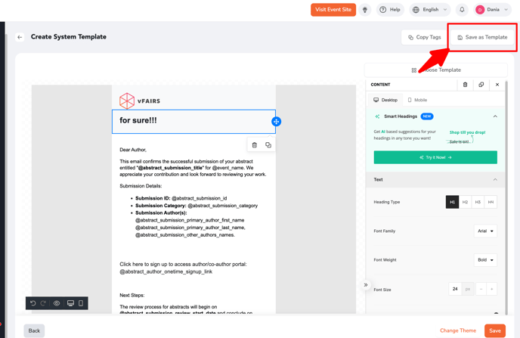Open the Mobile tab in Content panel
Screen dimensions: 520x338
click(x=417, y=100)
